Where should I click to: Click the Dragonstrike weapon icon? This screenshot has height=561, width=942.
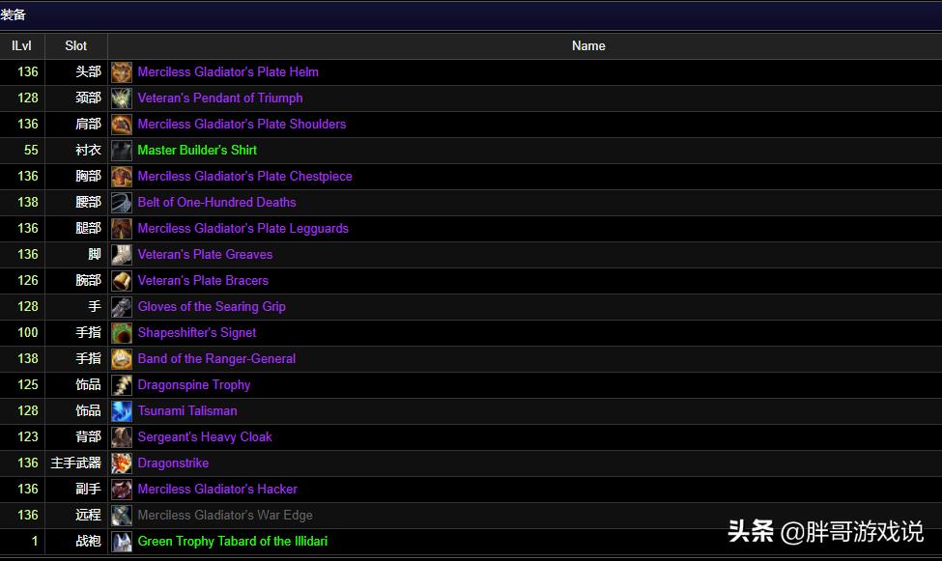[122, 463]
